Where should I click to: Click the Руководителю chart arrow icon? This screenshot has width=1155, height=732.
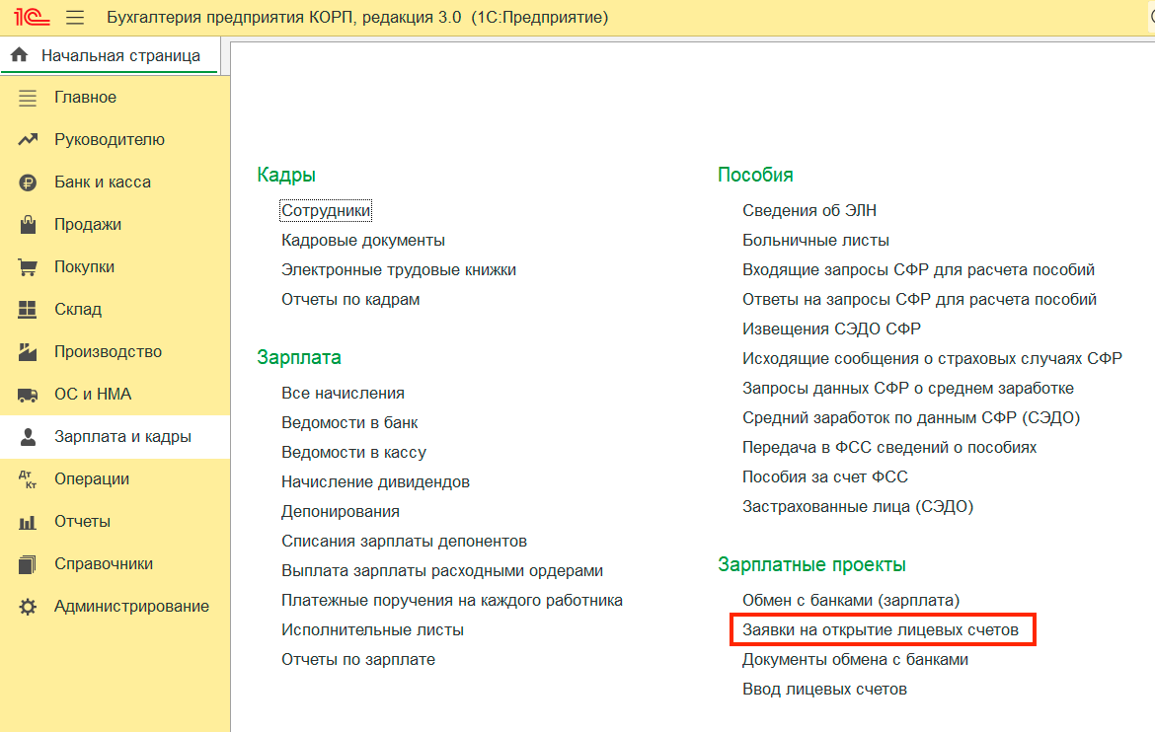28,140
